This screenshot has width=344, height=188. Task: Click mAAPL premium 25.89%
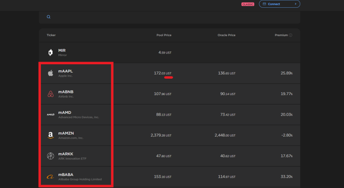click(286, 73)
